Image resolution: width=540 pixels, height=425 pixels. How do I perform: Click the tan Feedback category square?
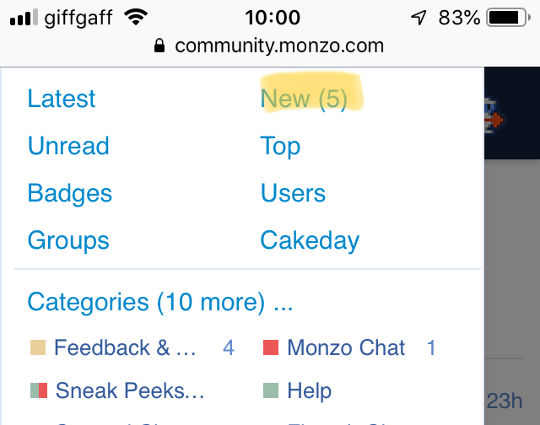click(x=37, y=347)
